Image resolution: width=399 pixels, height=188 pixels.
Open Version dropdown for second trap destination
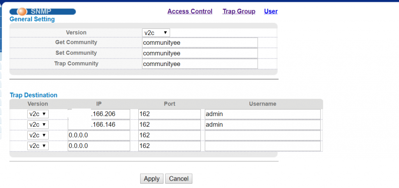click(38, 125)
